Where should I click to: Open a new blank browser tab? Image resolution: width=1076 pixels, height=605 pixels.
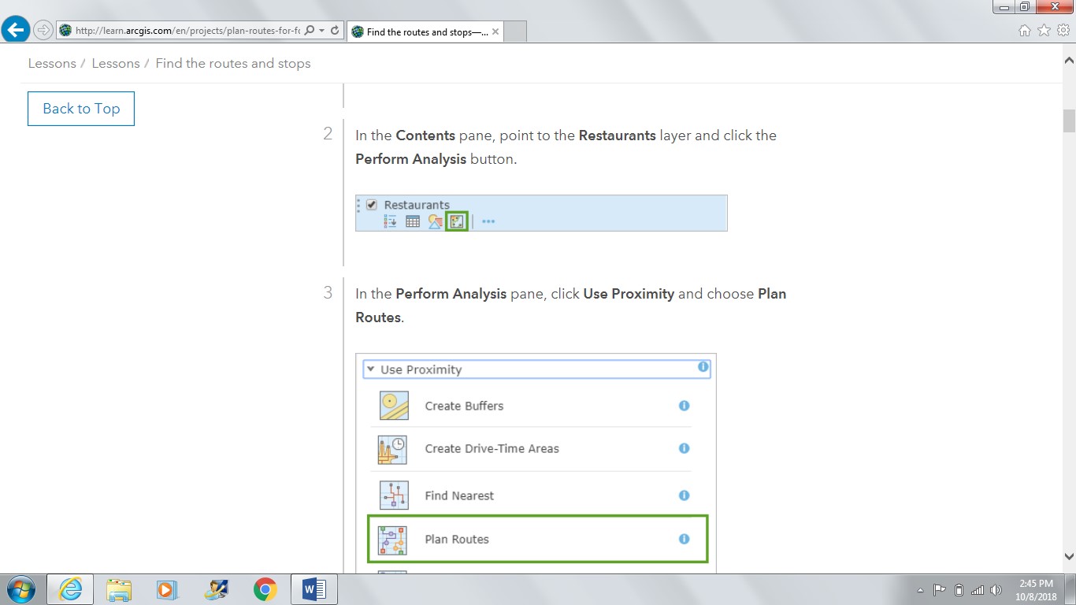pos(514,32)
